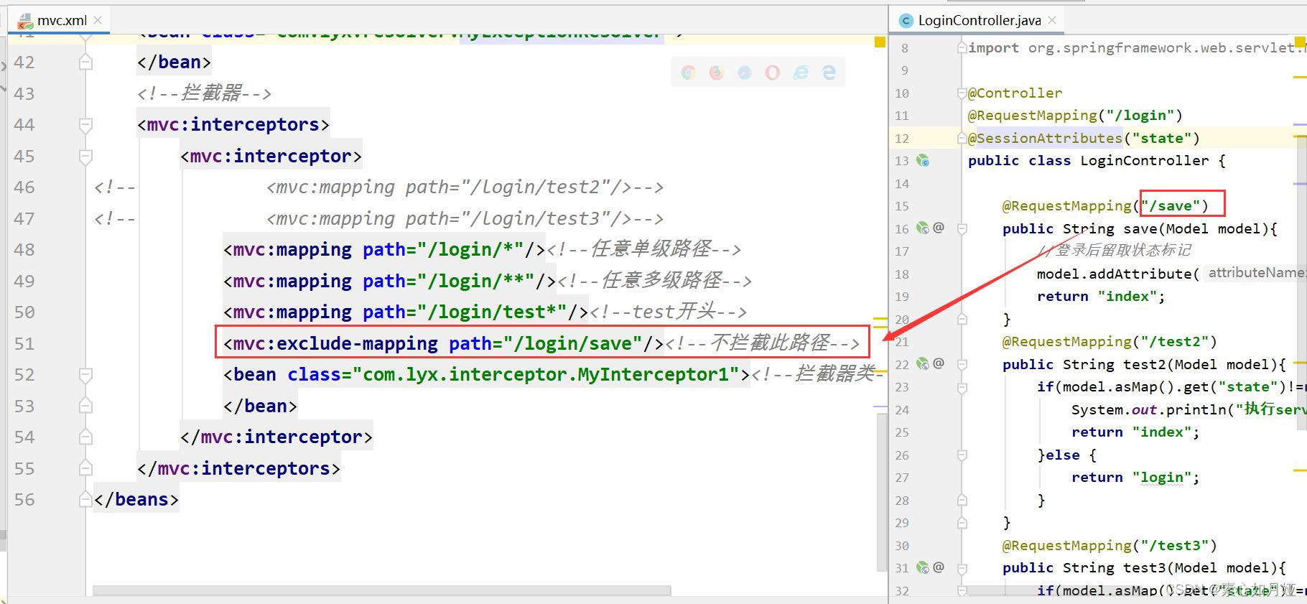Image resolution: width=1307 pixels, height=604 pixels.
Task: Click @SessionAttributes("state") annotation
Action: pos(1083,138)
